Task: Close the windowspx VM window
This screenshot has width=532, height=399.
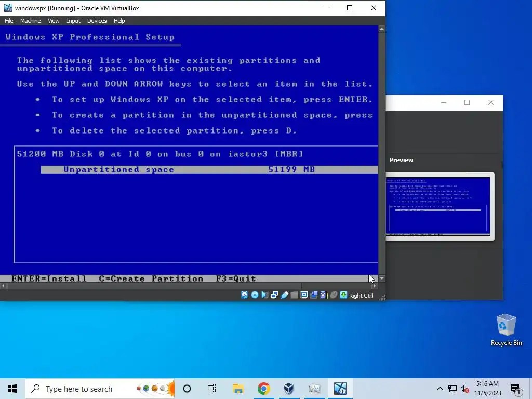Action: [x=373, y=8]
